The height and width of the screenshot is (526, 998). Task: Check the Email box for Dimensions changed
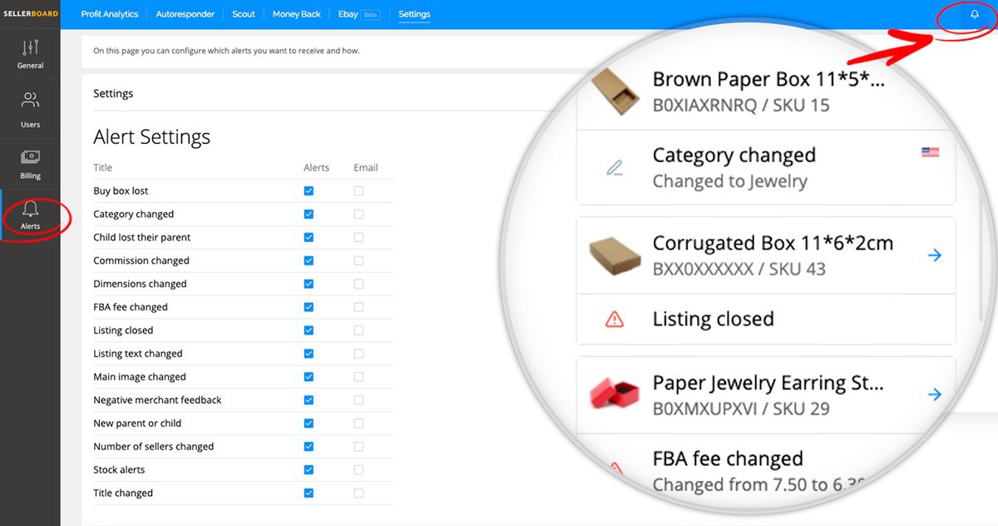358,284
